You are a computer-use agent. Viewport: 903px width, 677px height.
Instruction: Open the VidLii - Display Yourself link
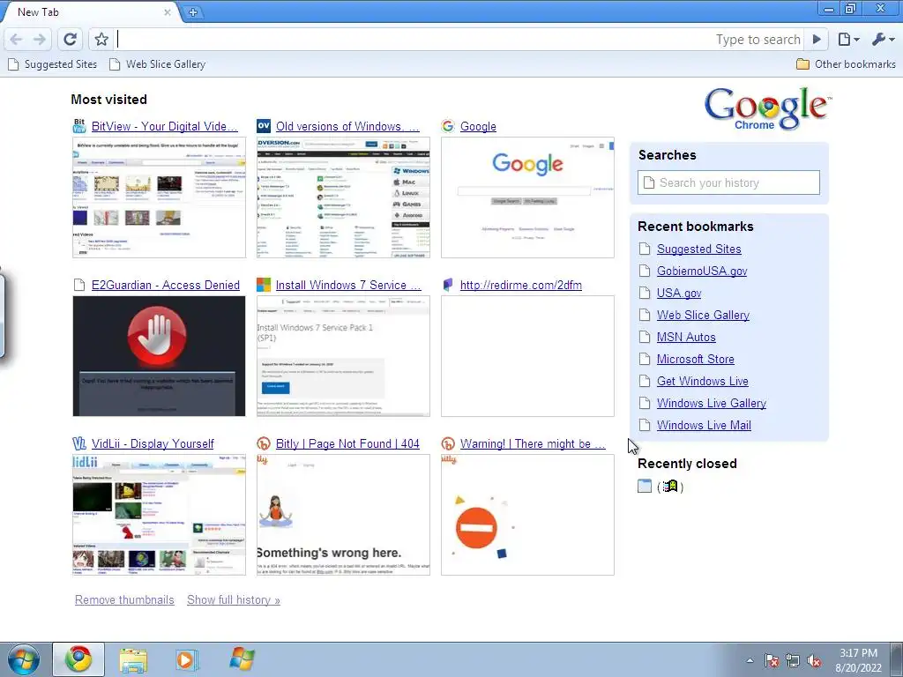[x=153, y=444]
